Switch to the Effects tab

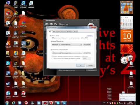pos(70,32)
